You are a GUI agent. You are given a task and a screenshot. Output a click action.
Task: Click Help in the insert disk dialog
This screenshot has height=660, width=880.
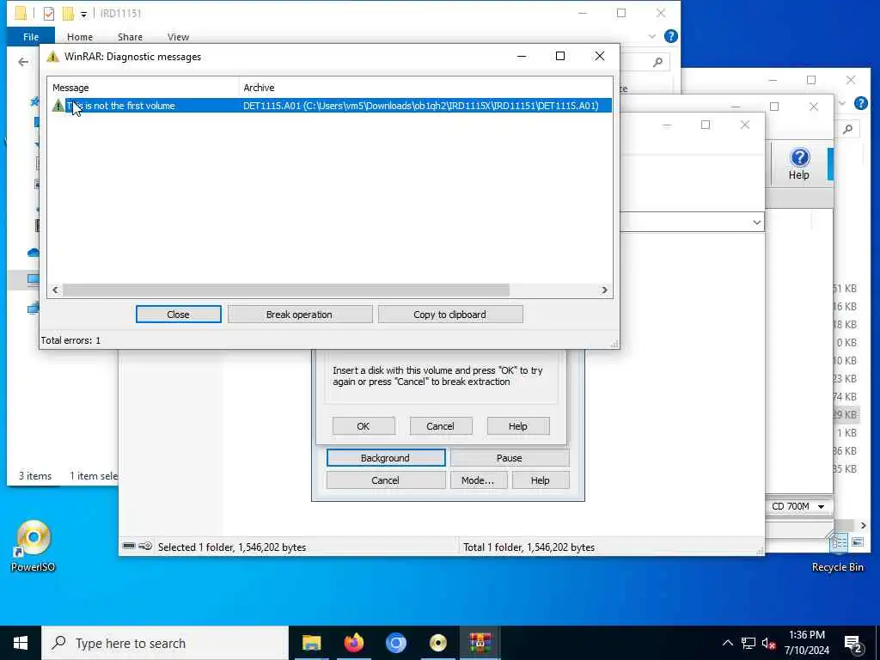pyautogui.click(x=518, y=426)
